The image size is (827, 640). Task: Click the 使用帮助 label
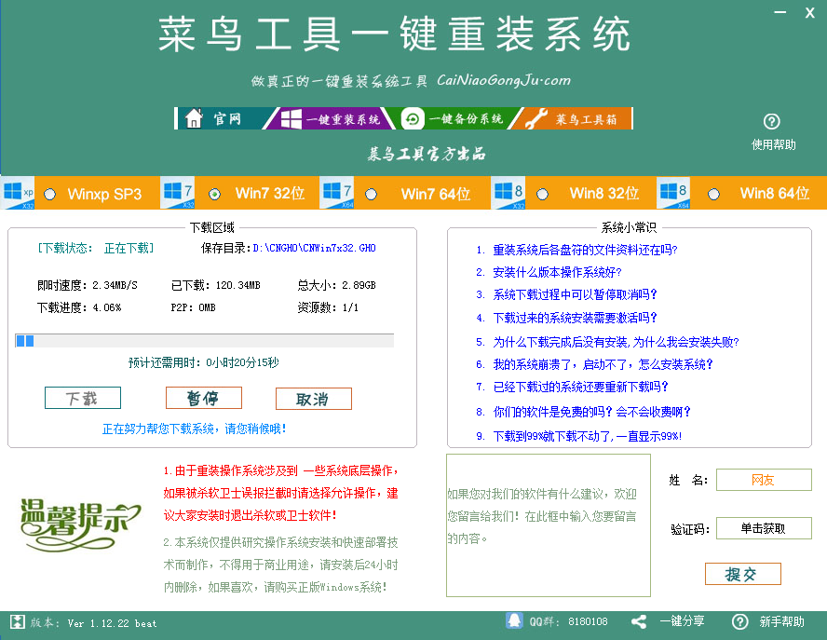pyautogui.click(x=773, y=144)
